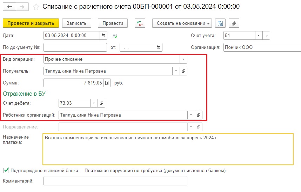The image size is (301, 192).
Task: Click the Записать button
Action: tap(76, 23)
